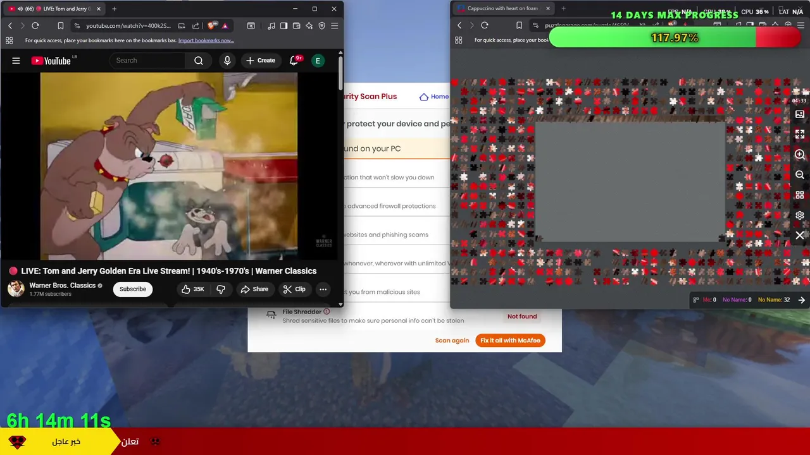Click the arrow next to puzzle scores

coord(802,300)
